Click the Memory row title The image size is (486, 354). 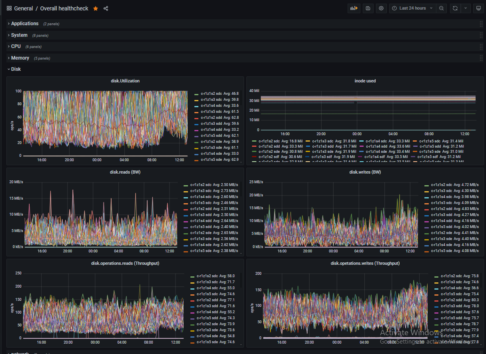[20, 58]
